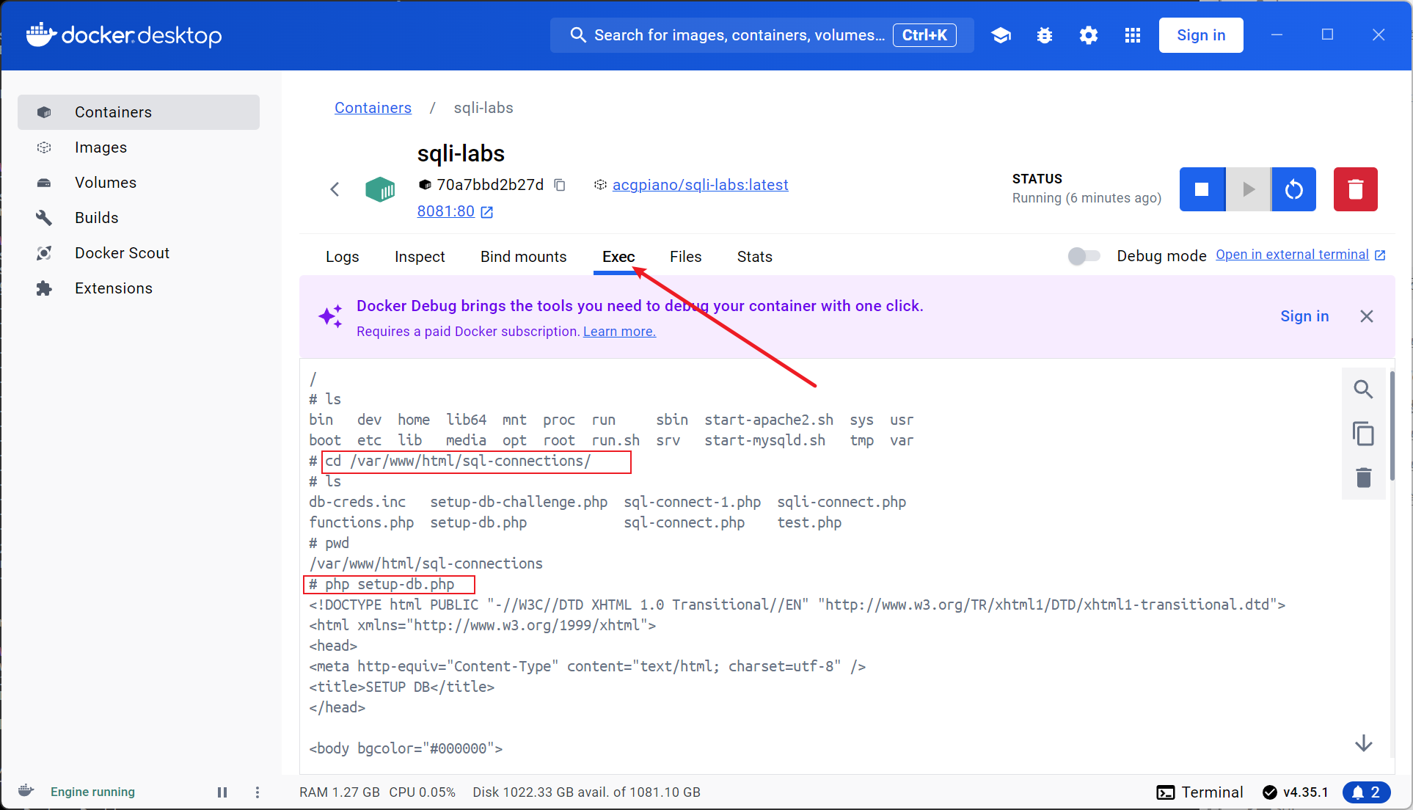Switch to the Bind mounts tab

[x=524, y=257]
